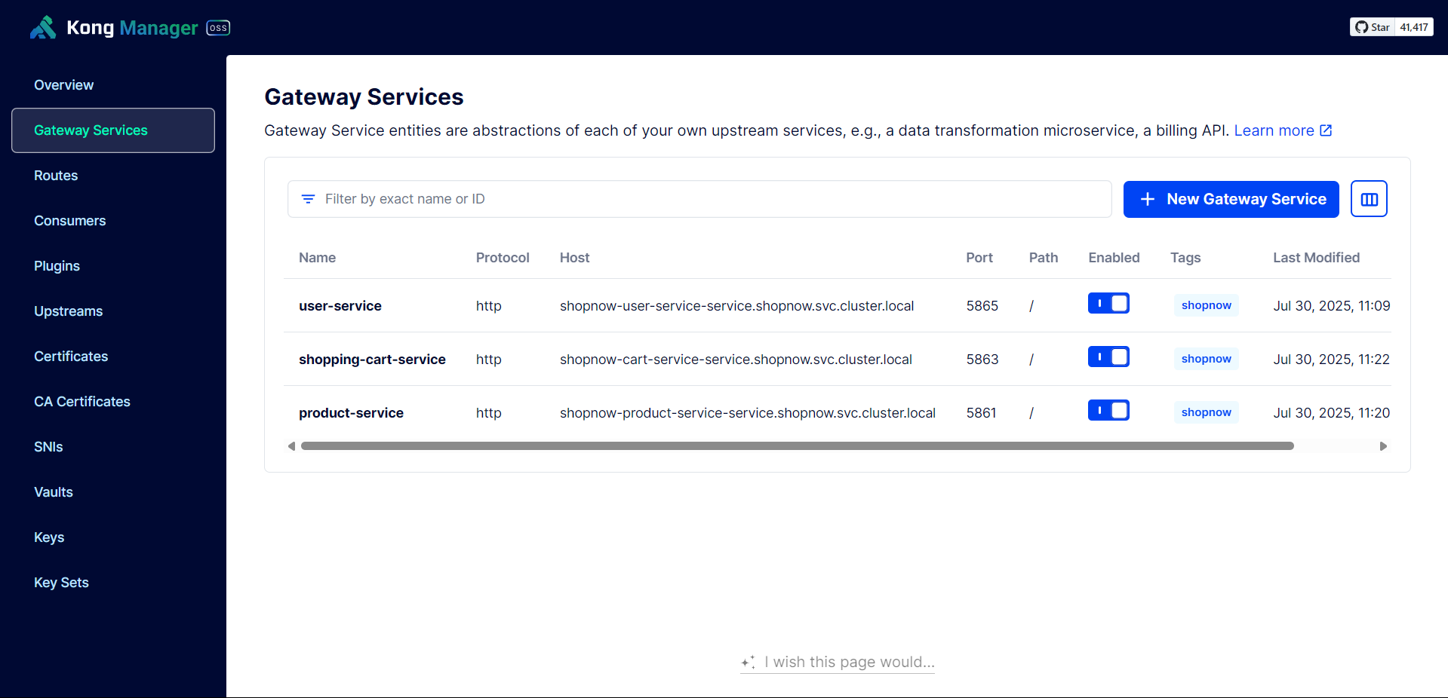Click the Kong Manager logo icon
1448x698 pixels.
click(x=43, y=28)
